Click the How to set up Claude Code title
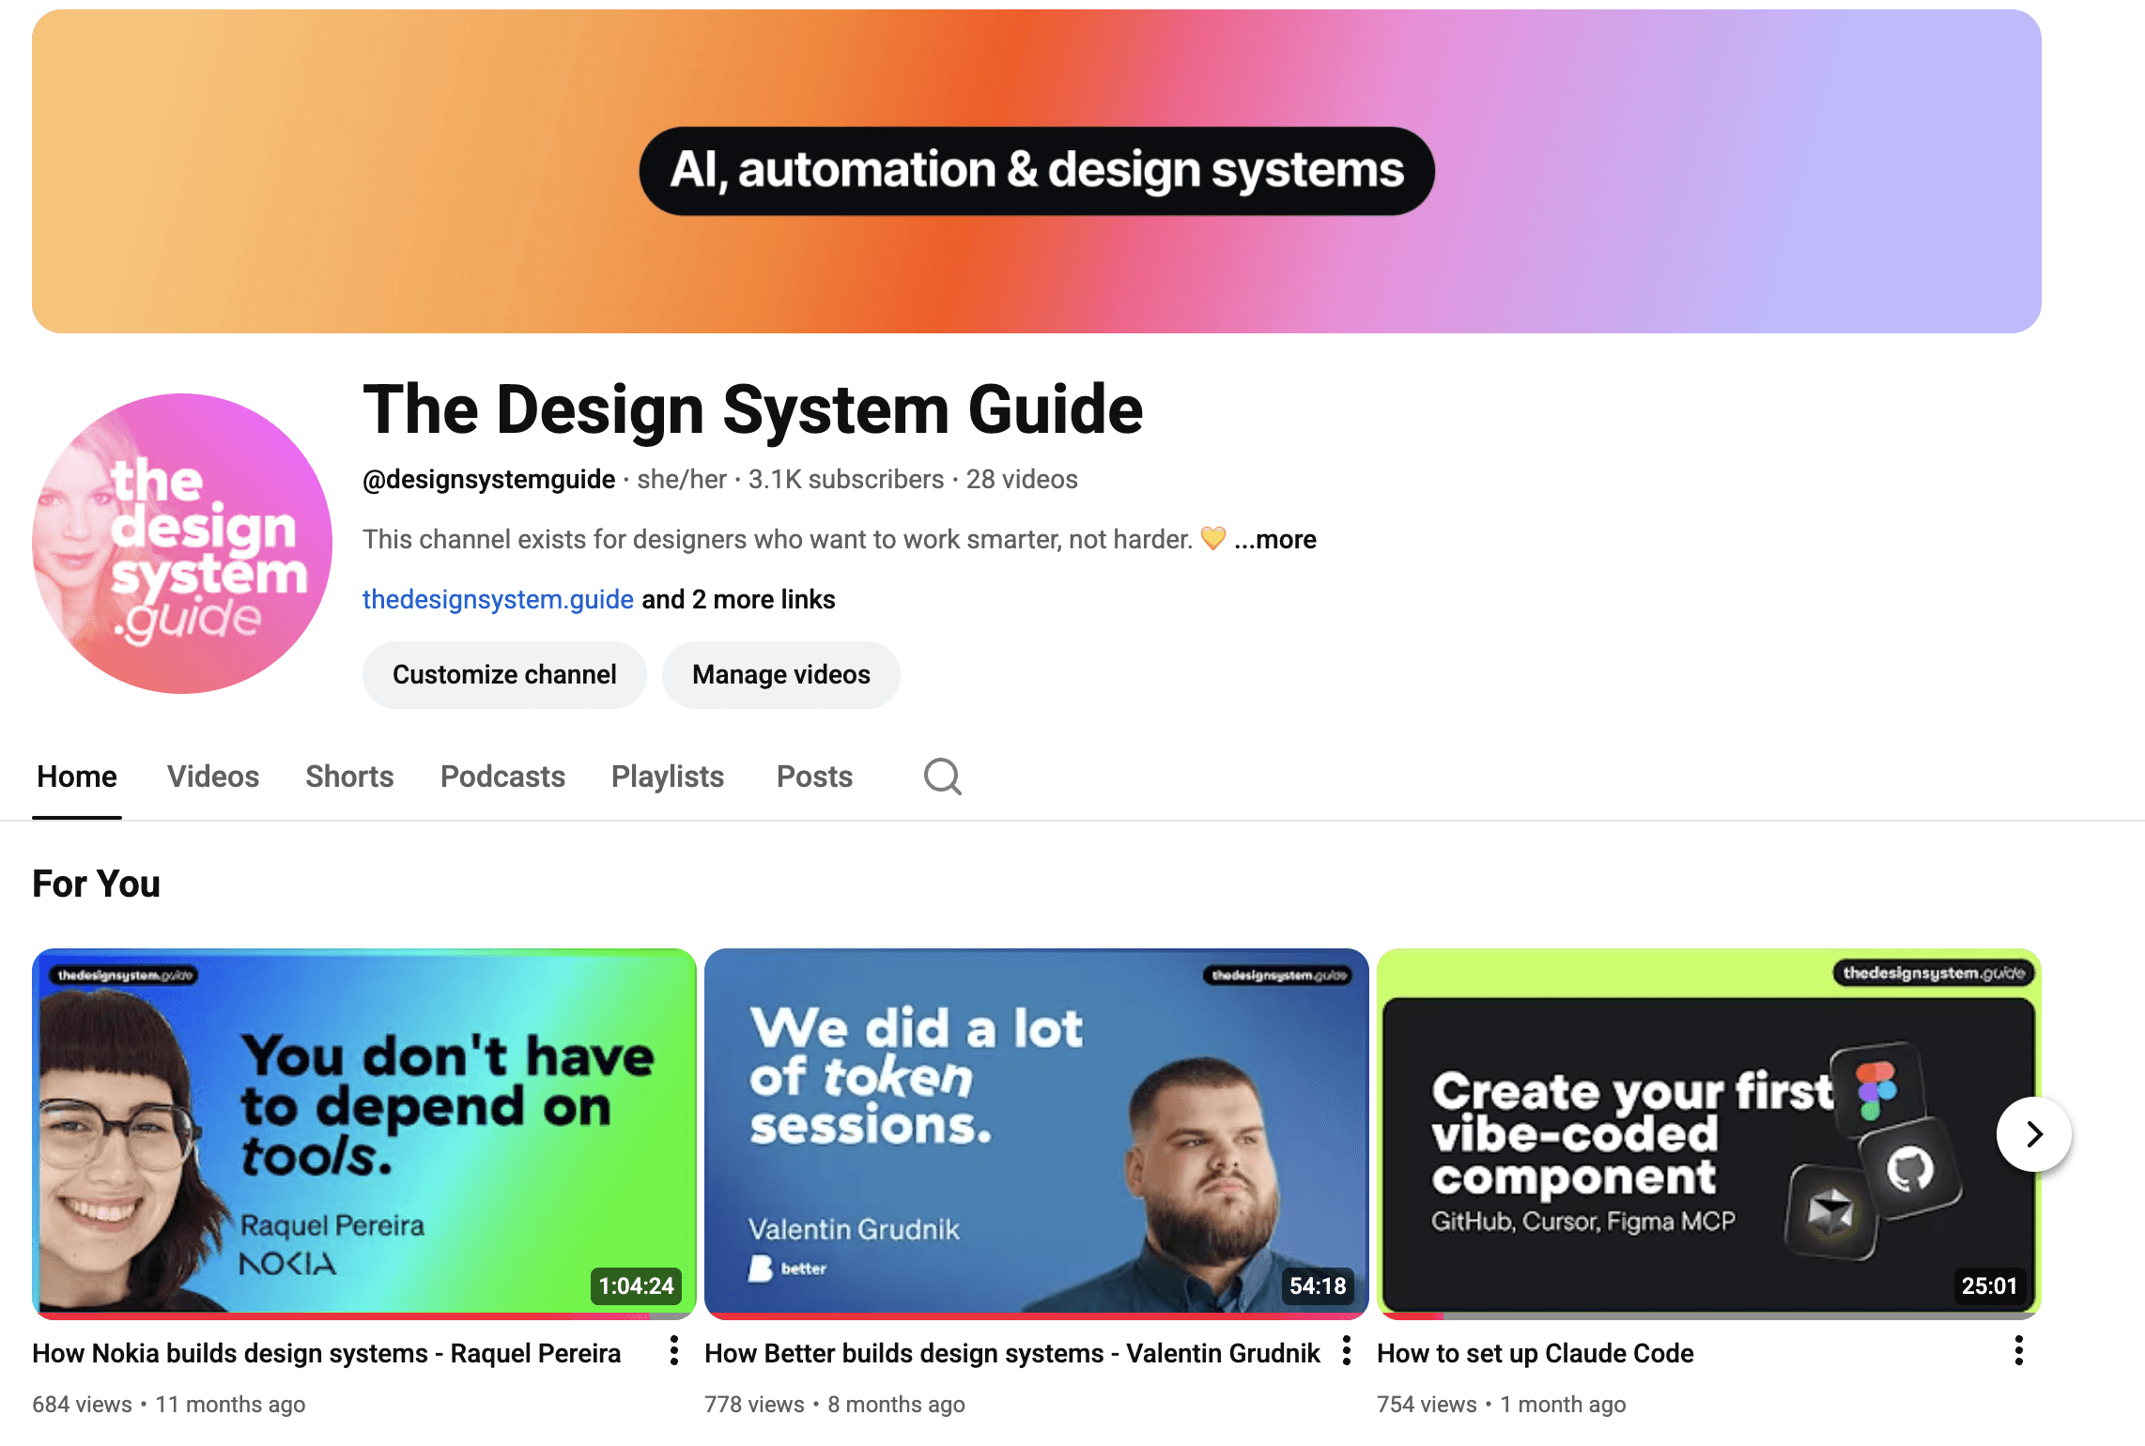 tap(1535, 1353)
